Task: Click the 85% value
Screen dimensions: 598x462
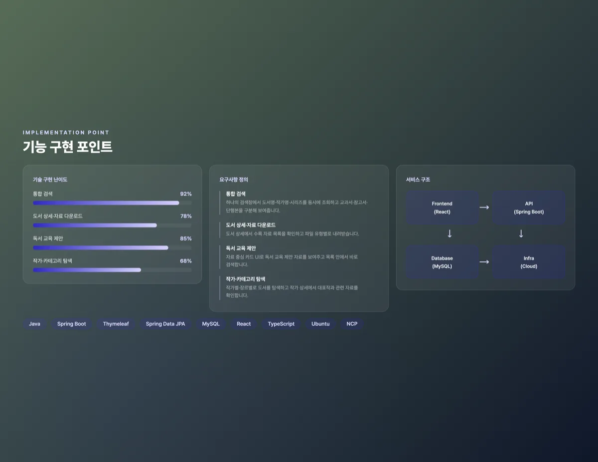Action: tap(186, 238)
